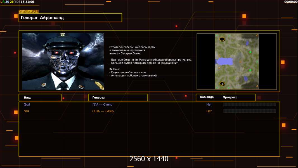The width and height of the screenshot is (298, 168).
Task: Click the small purple pond near minimap top
Action: [247, 43]
